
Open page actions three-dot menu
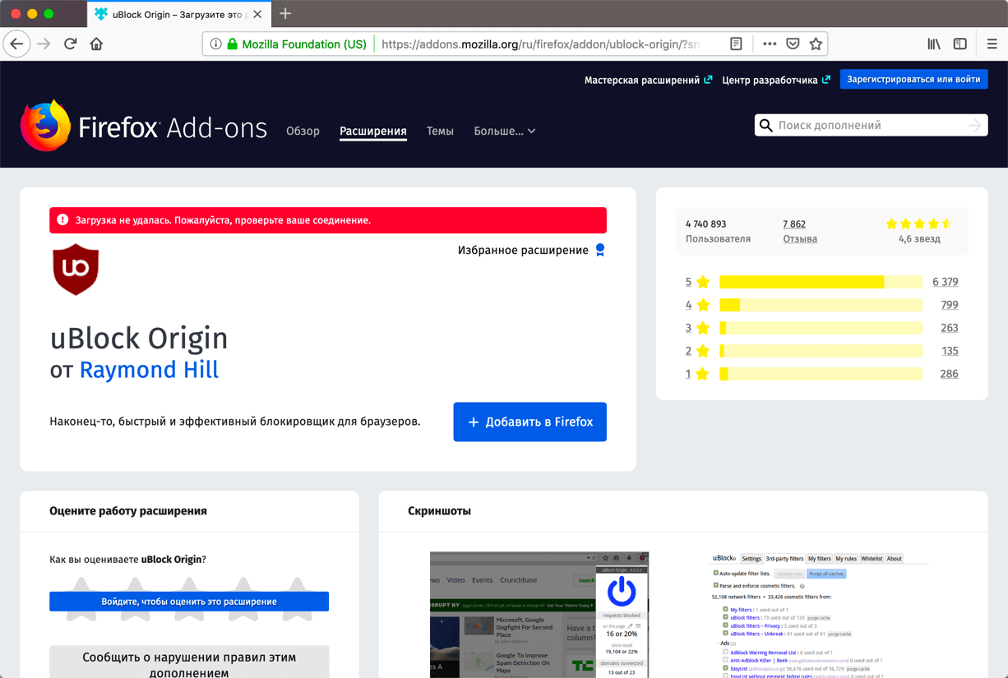pos(770,44)
